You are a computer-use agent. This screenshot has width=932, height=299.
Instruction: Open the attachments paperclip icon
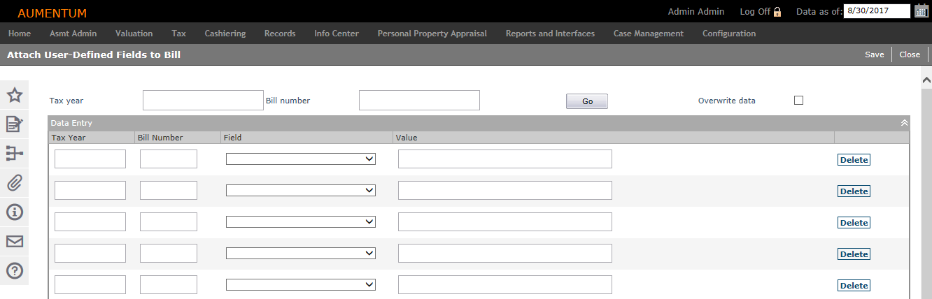(15, 183)
